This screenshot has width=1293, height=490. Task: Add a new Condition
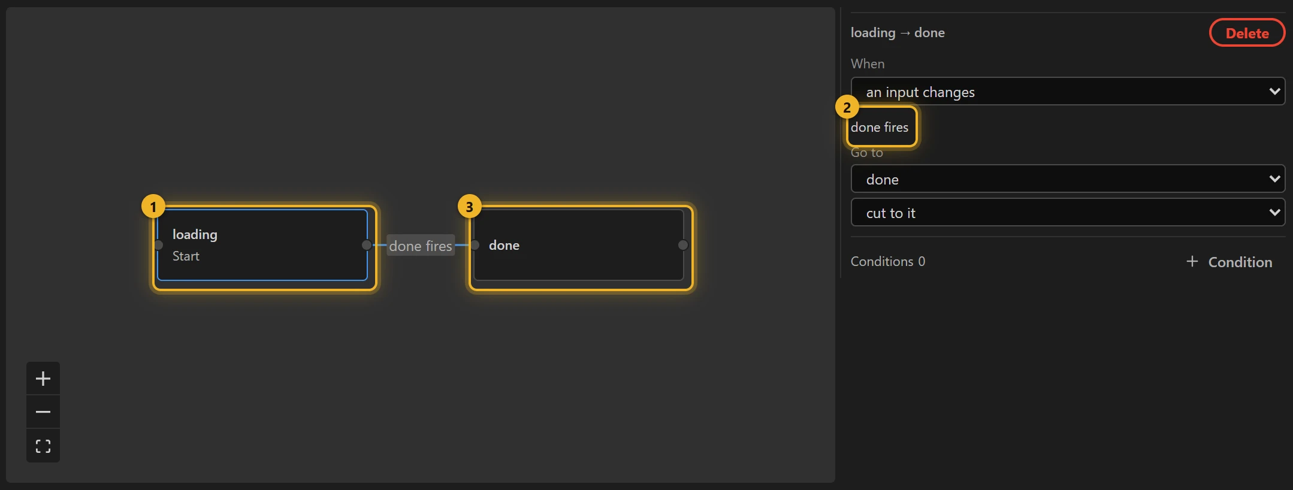click(1229, 262)
